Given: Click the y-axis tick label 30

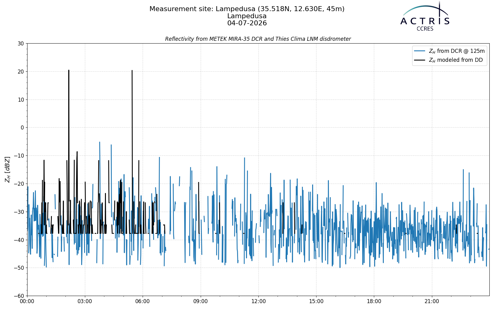Looking at the screenshot, I should click(21, 44).
